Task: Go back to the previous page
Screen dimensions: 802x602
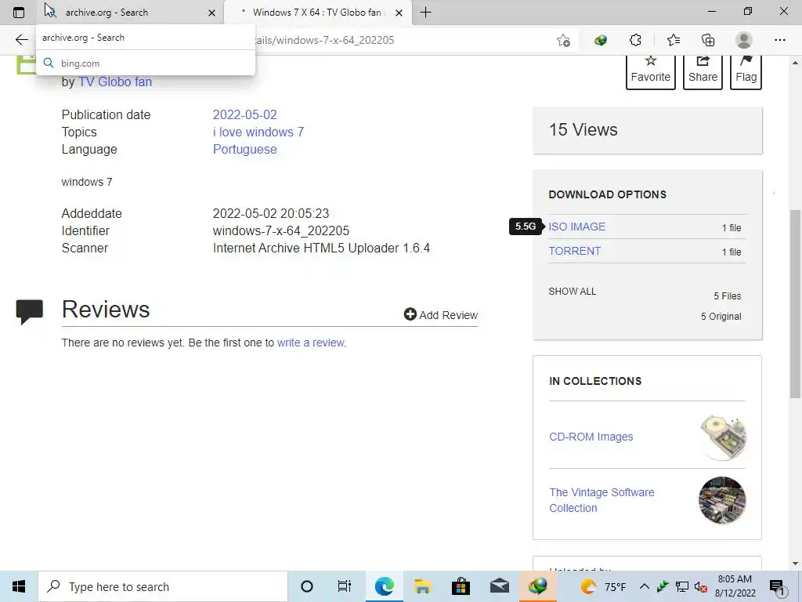Action: pos(21,40)
